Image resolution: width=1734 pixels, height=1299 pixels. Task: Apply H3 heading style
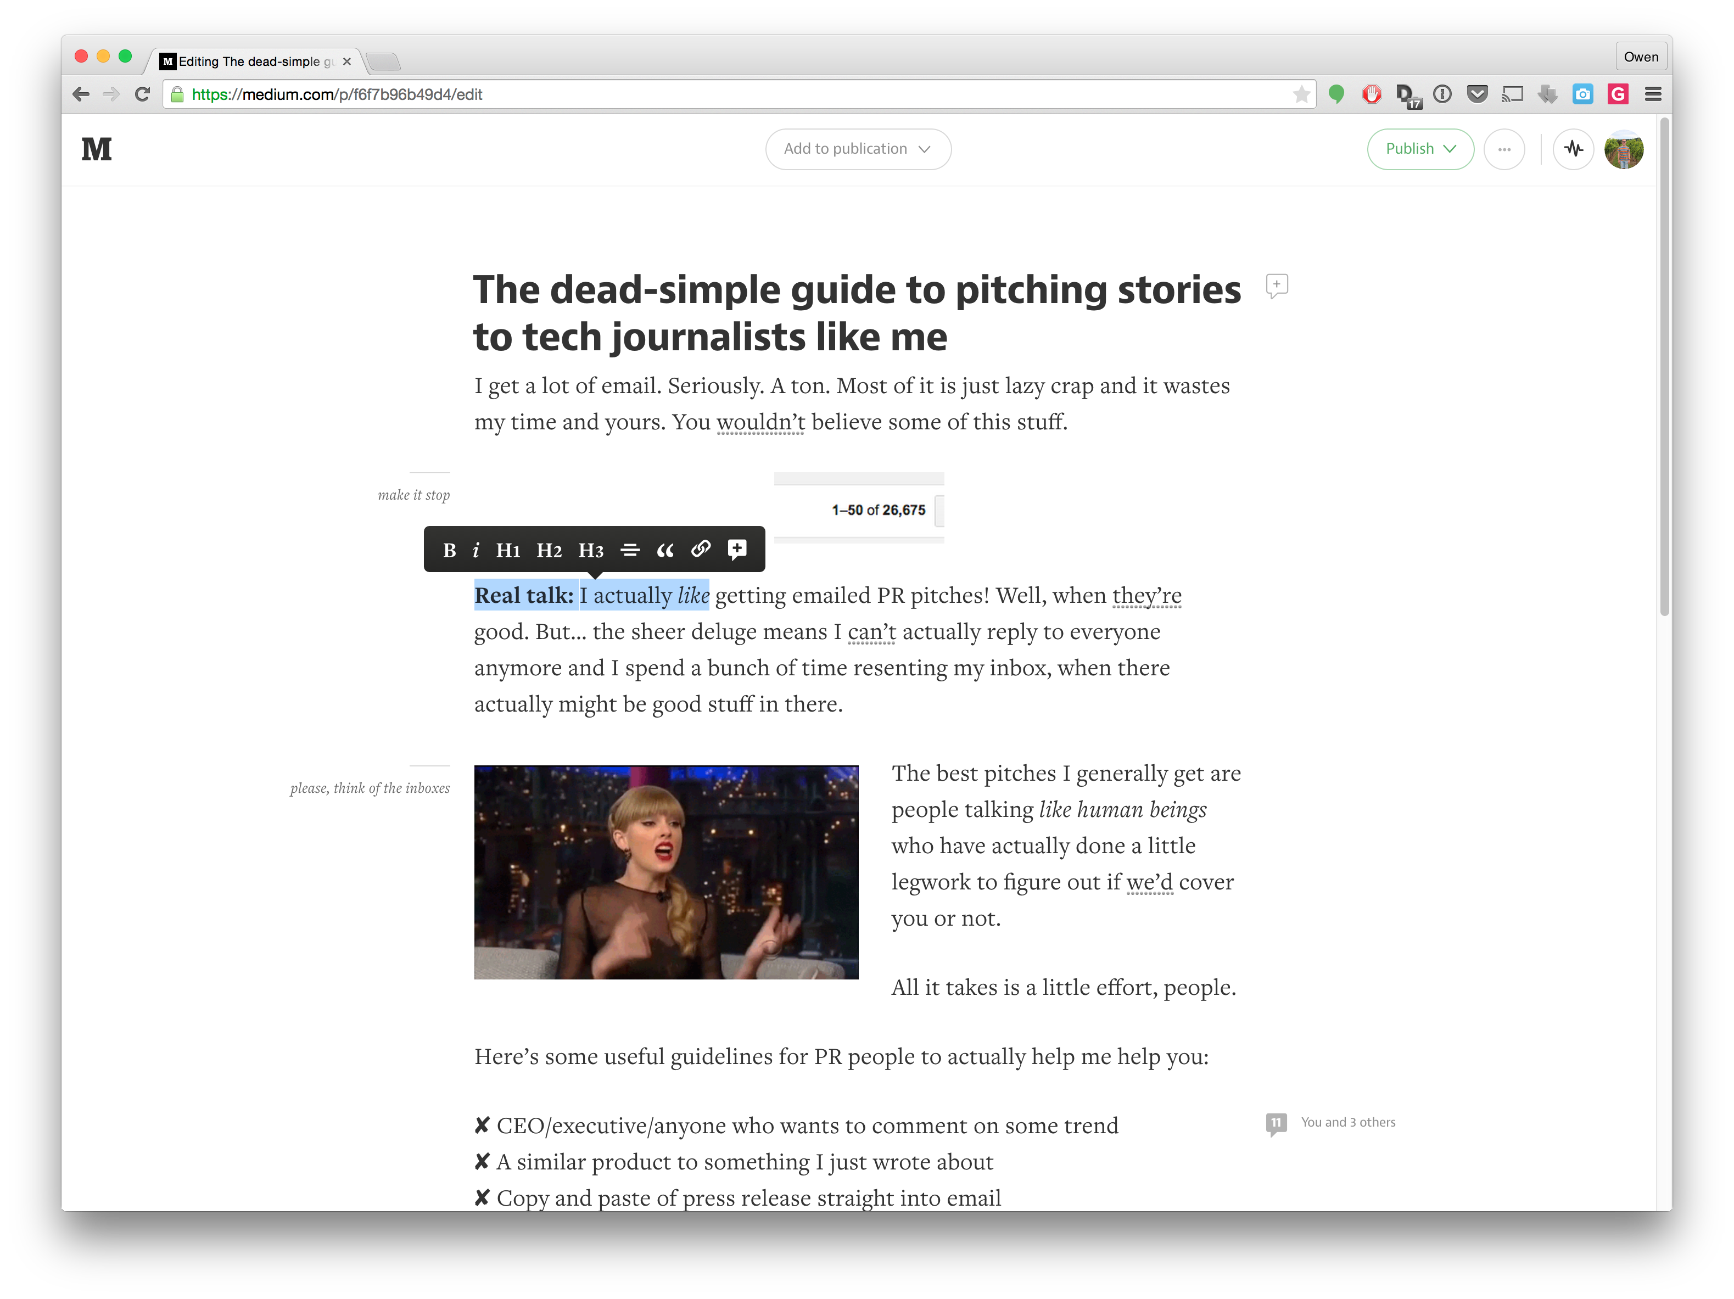pyautogui.click(x=591, y=550)
